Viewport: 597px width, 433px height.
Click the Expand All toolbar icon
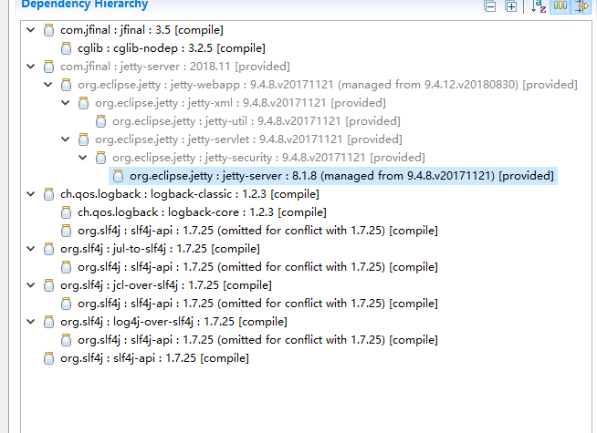pyautogui.click(x=511, y=6)
